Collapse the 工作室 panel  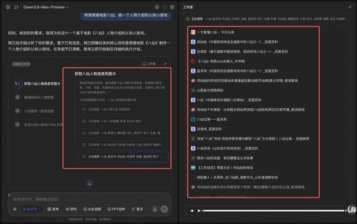point(350,7)
